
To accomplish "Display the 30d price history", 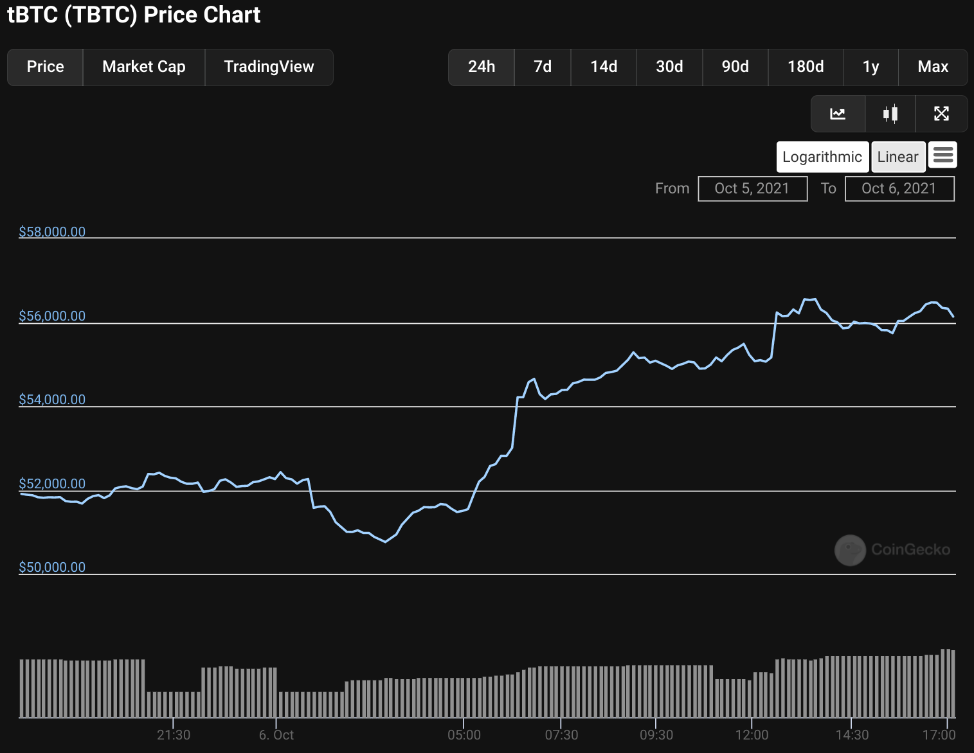I will tap(669, 67).
